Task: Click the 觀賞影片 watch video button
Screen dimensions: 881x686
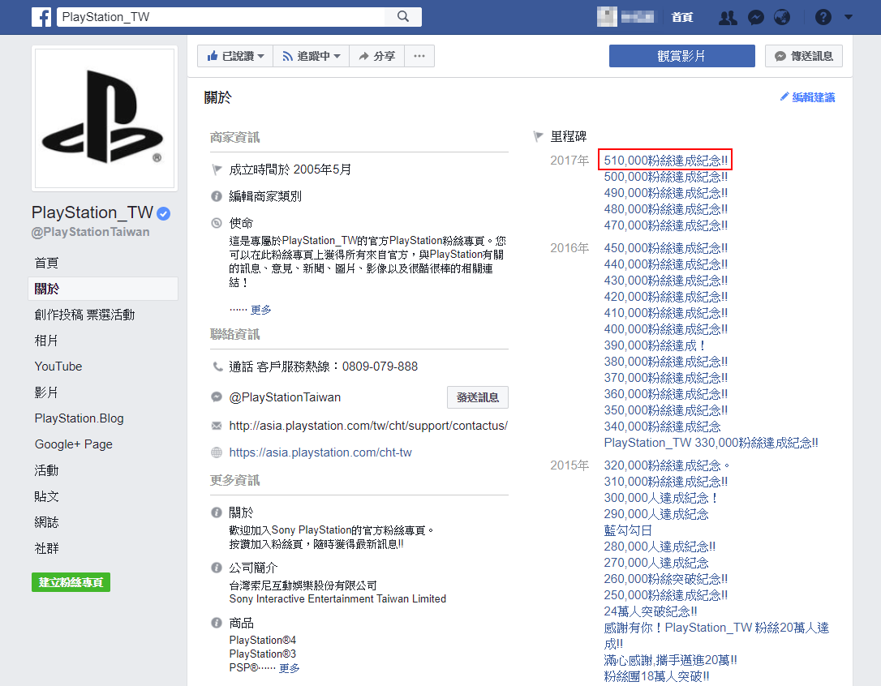Action: (x=681, y=56)
